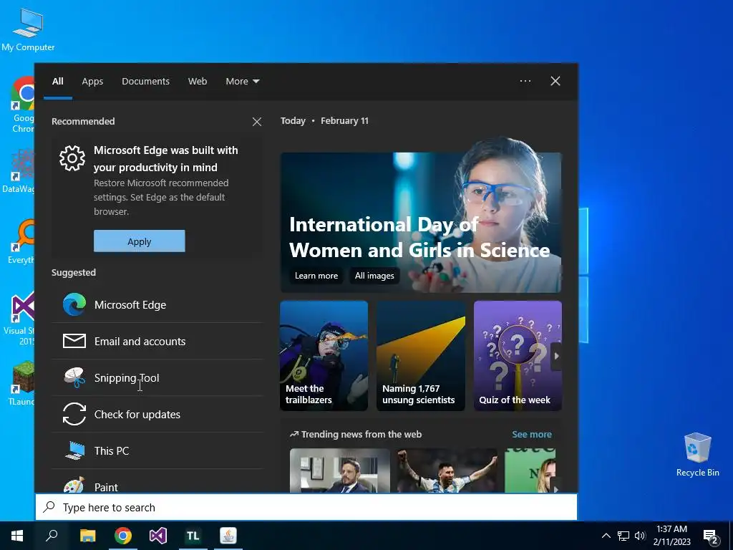The width and height of the screenshot is (733, 550).
Task: Select the Everything search desktop shortcut
Action: click(x=22, y=241)
